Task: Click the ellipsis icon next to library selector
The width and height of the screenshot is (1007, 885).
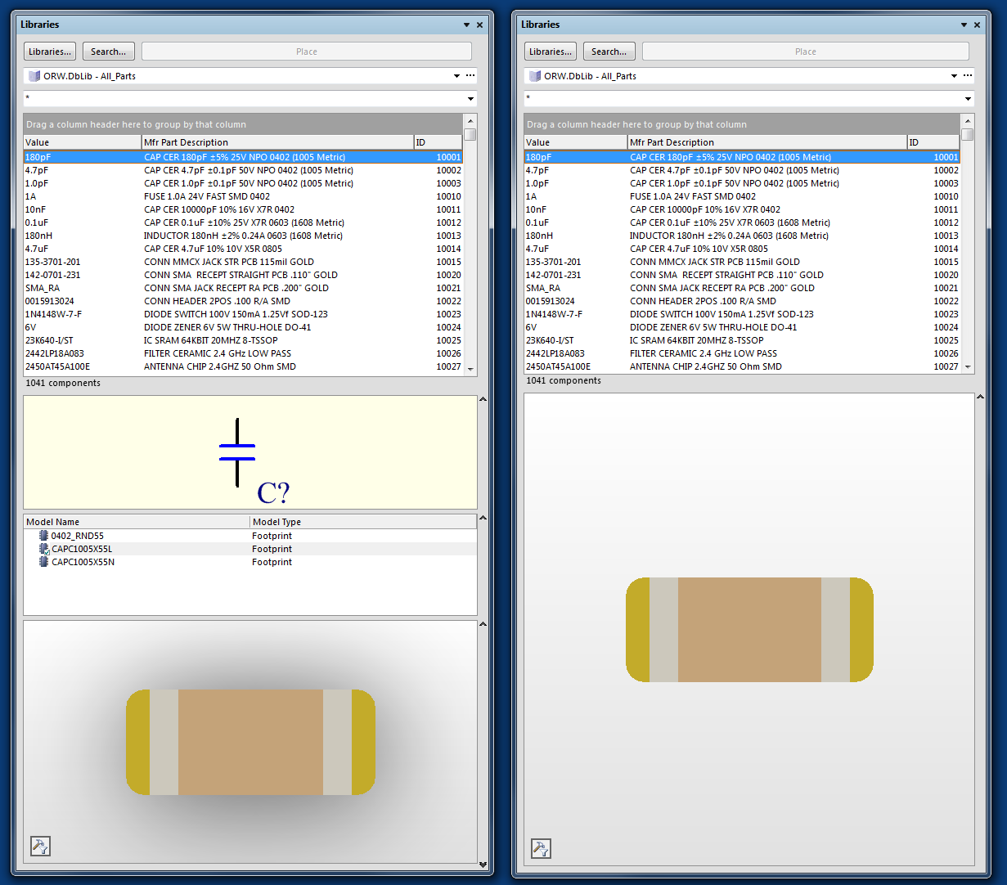Action: click(470, 75)
